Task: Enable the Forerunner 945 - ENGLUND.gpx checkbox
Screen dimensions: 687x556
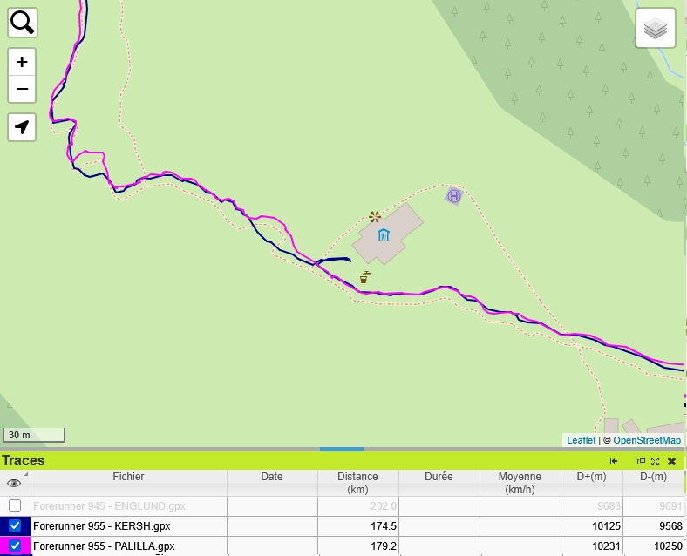Action: coord(15,505)
